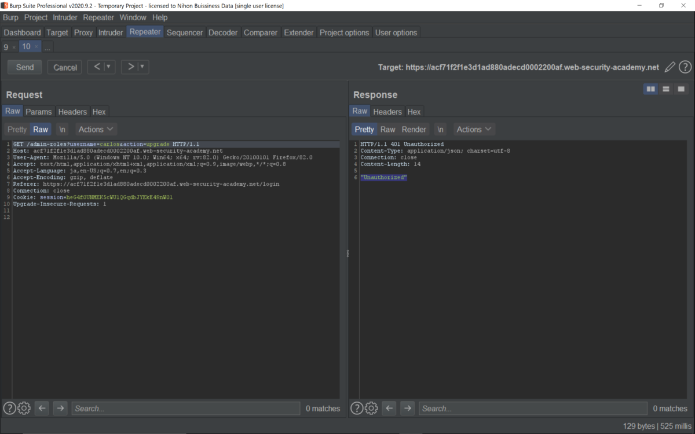Open Response Hex tab
The width and height of the screenshot is (695, 434).
[414, 112]
